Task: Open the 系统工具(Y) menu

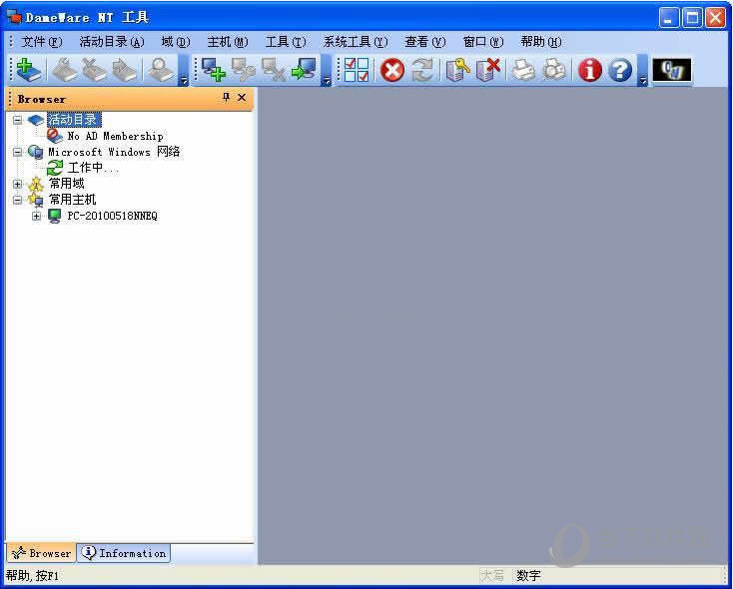Action: tap(356, 42)
